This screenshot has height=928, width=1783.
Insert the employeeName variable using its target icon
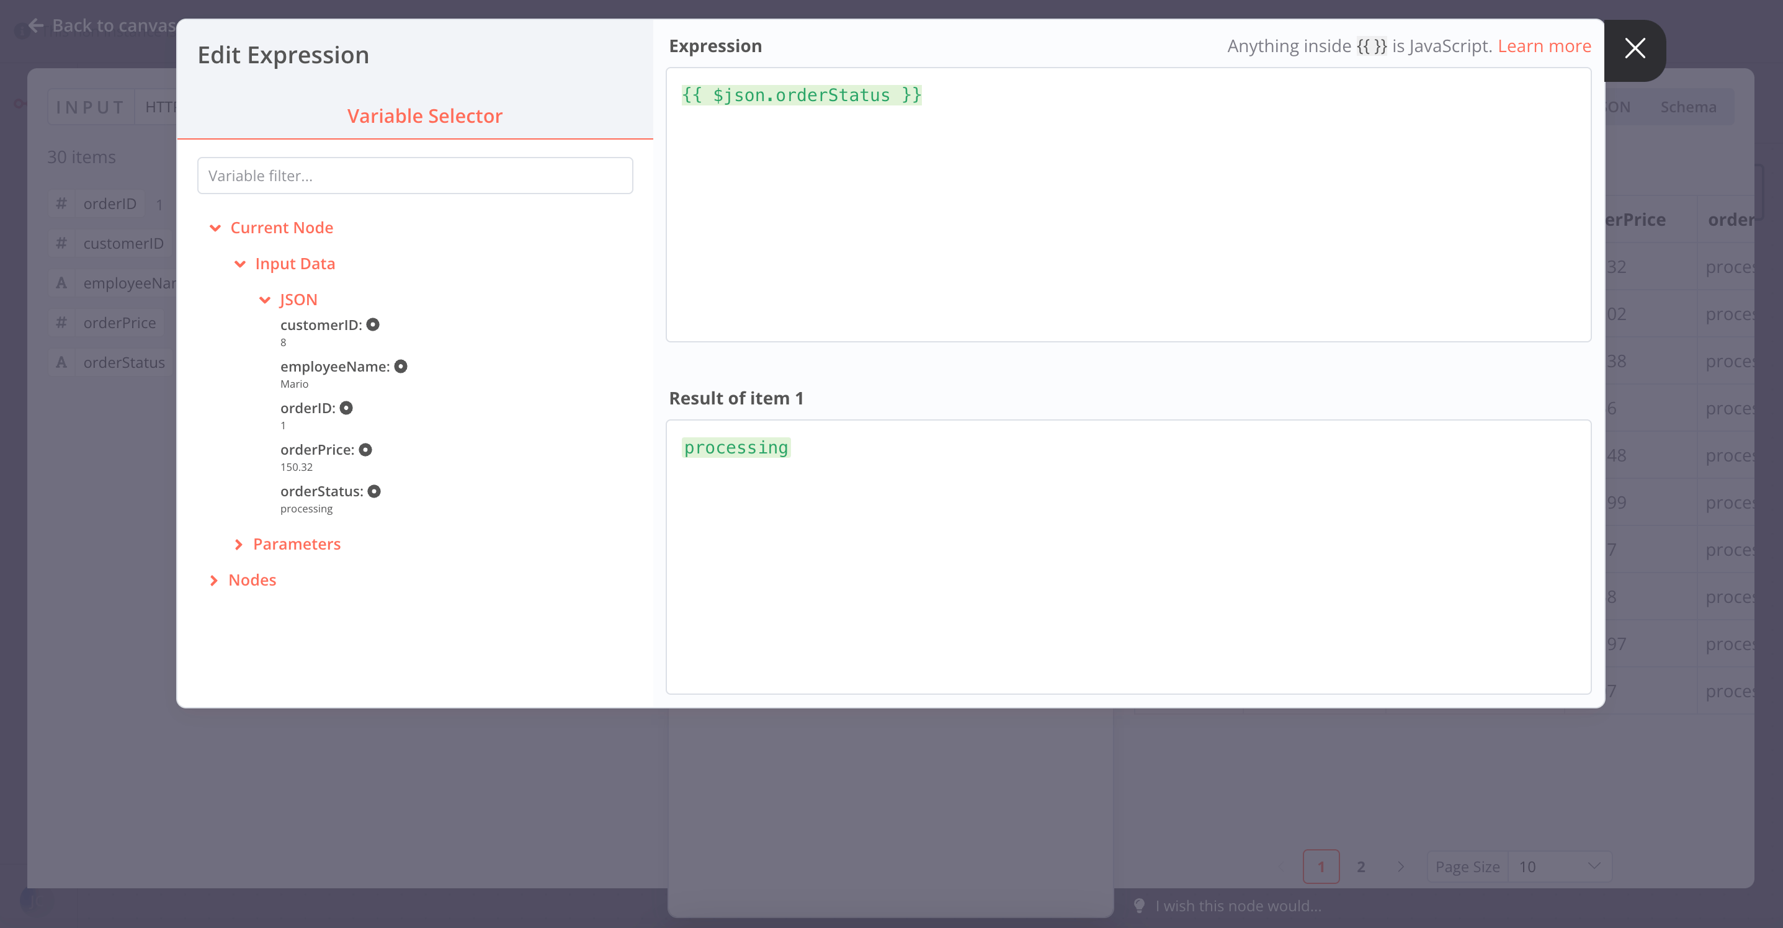402,366
